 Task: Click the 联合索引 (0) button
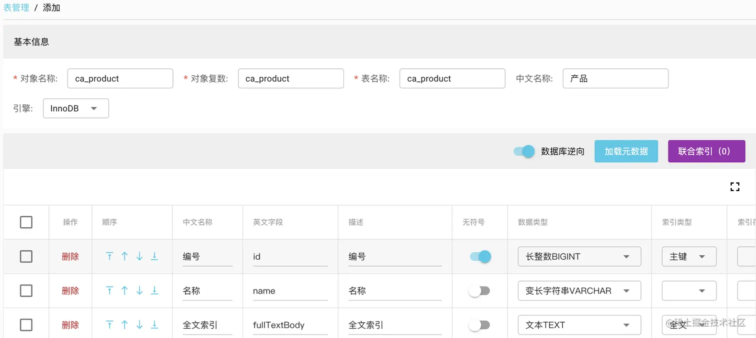(706, 151)
